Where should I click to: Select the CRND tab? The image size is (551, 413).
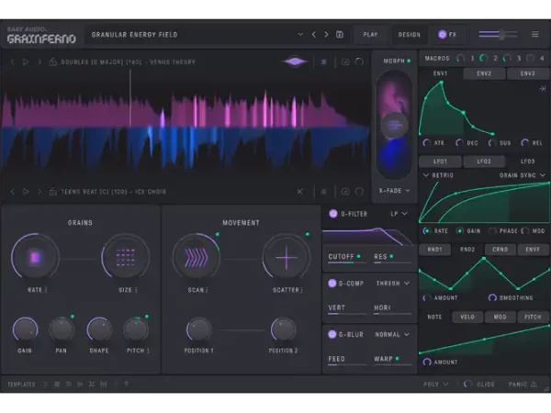pos(500,249)
